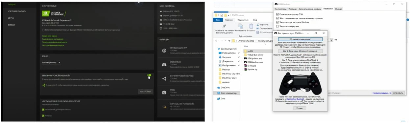
Task: Uncheck GeForce driver updates notification
Action: coord(43,110)
